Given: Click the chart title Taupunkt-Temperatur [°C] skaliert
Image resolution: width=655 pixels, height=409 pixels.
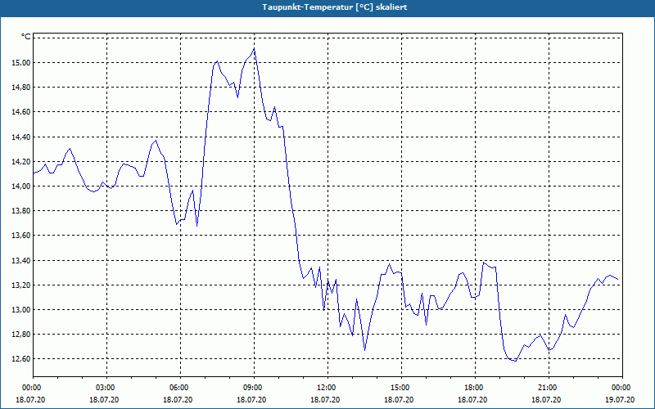Looking at the screenshot, I should (335, 7).
